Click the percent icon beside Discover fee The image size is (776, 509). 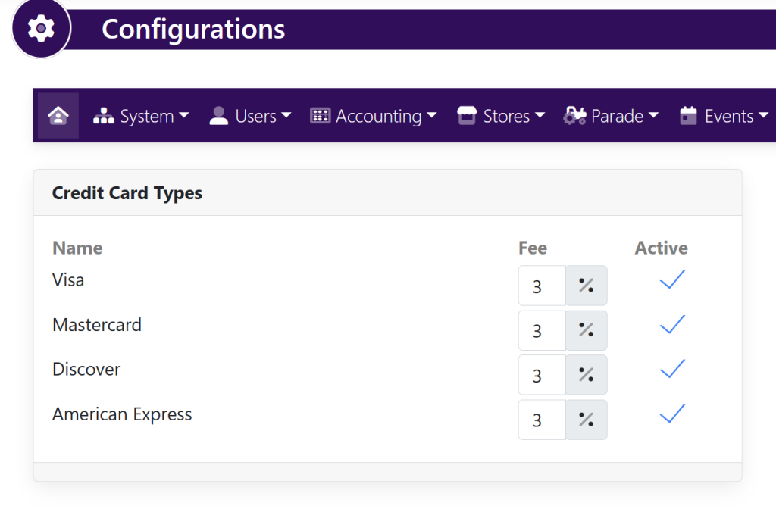click(x=586, y=375)
